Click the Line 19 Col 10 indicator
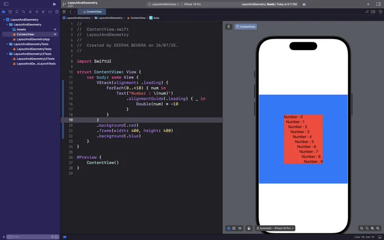This screenshot has width=384, height=240. [x=364, y=237]
